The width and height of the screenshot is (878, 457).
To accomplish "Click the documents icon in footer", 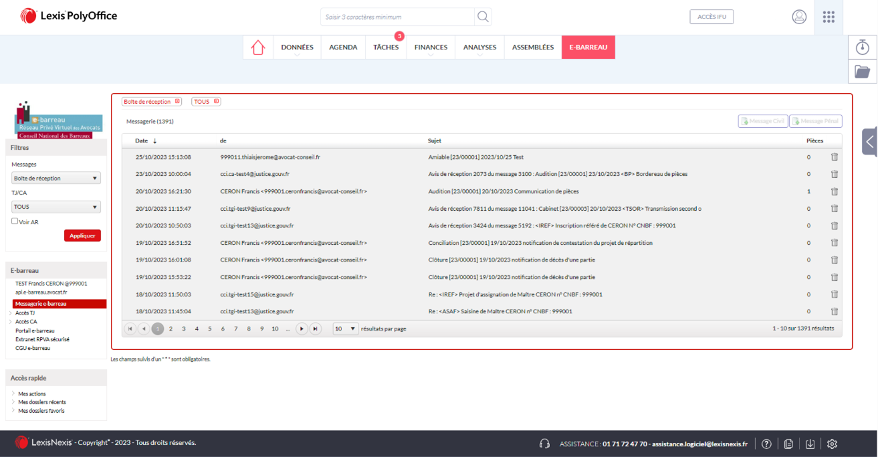I will [x=788, y=444].
